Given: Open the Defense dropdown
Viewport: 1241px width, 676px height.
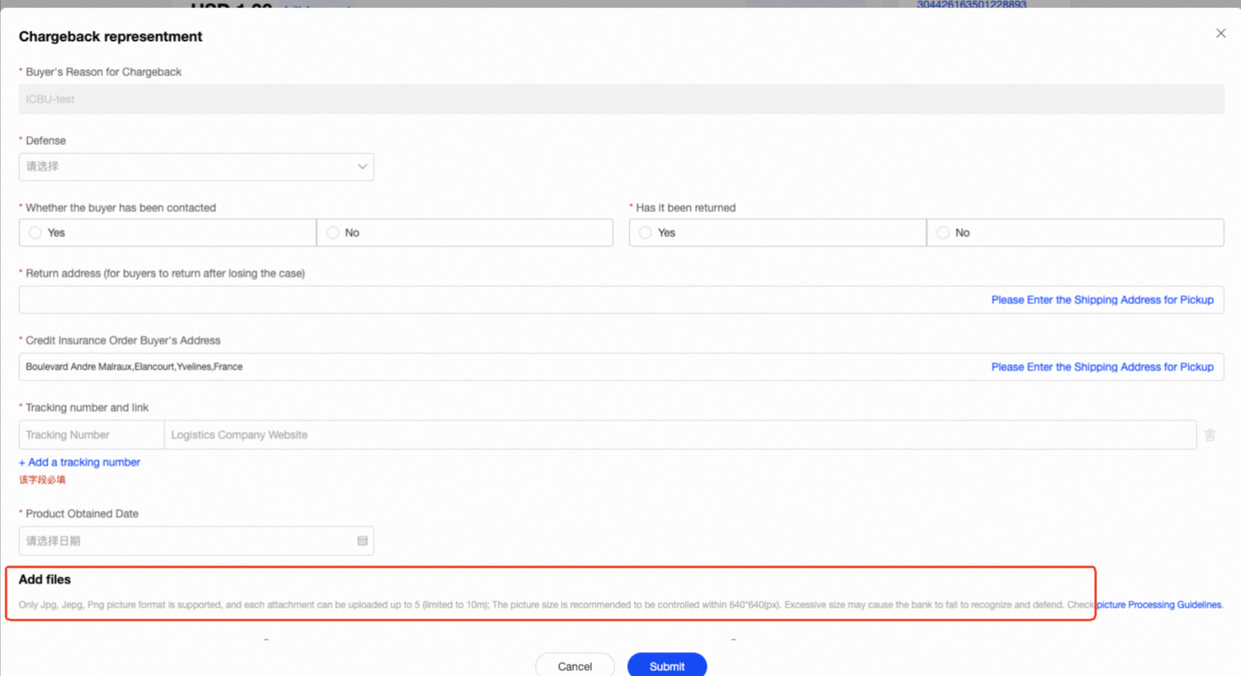Looking at the screenshot, I should point(196,167).
